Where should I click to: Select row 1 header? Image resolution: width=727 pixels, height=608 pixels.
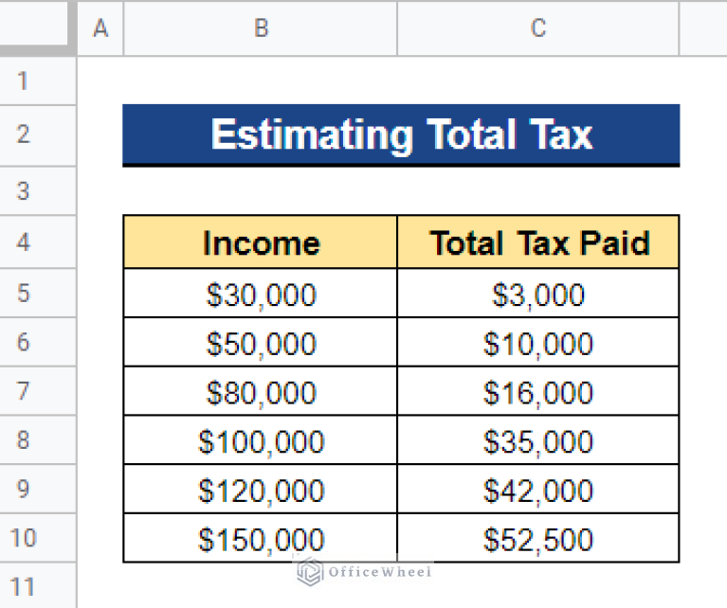(38, 80)
